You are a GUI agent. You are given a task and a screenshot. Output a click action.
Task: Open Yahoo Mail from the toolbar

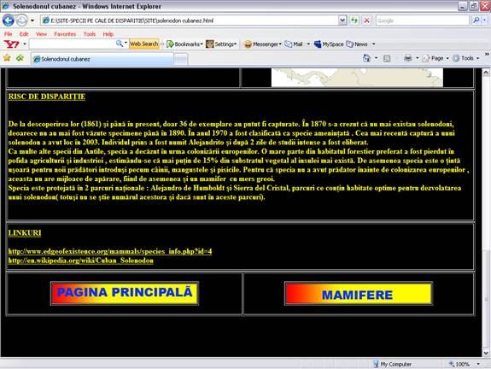(x=294, y=44)
